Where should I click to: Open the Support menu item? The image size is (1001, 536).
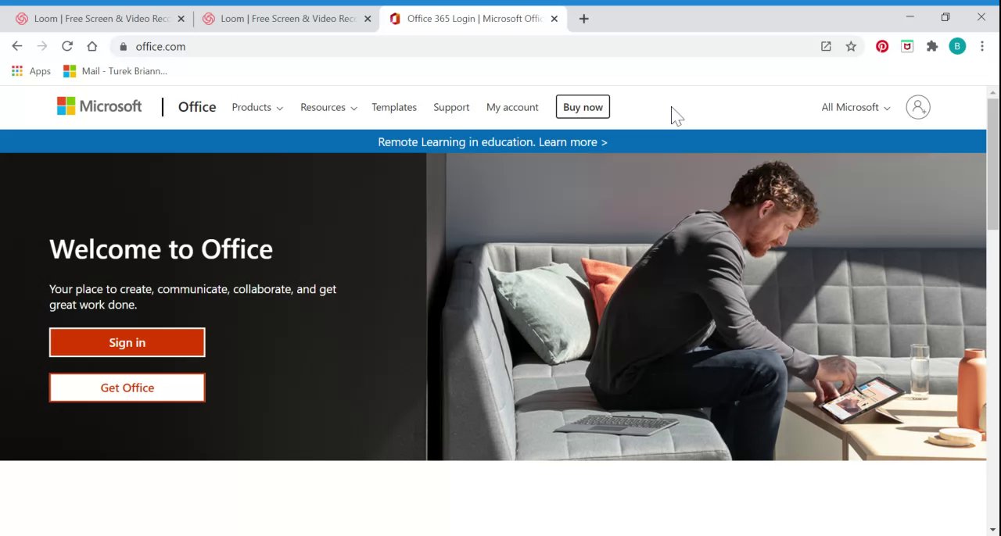click(451, 107)
